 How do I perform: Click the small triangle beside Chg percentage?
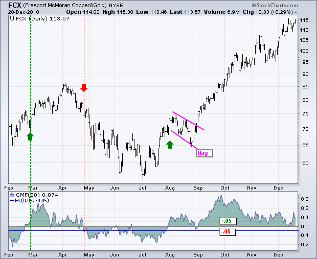pyautogui.click(x=296, y=12)
